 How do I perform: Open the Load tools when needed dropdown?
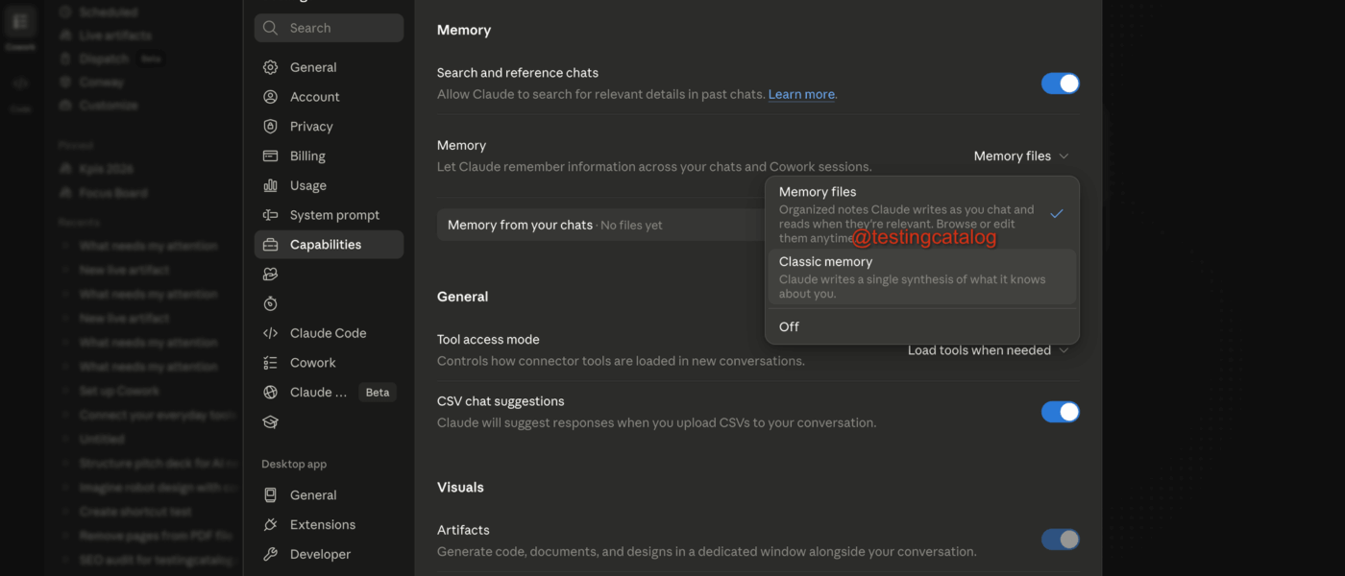coord(988,350)
